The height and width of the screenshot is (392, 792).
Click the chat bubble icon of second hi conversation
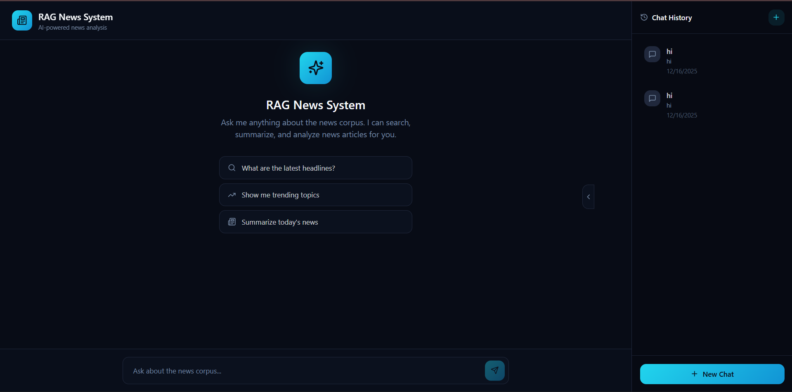652,98
